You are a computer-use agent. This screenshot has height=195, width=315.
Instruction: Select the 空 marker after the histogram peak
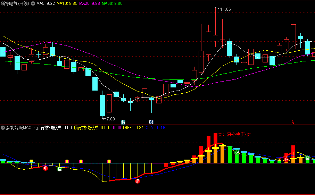click(237, 153)
